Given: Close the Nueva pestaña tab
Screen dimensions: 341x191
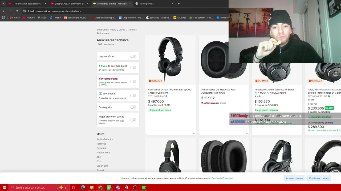Looking at the screenshot, I should coord(172,4).
